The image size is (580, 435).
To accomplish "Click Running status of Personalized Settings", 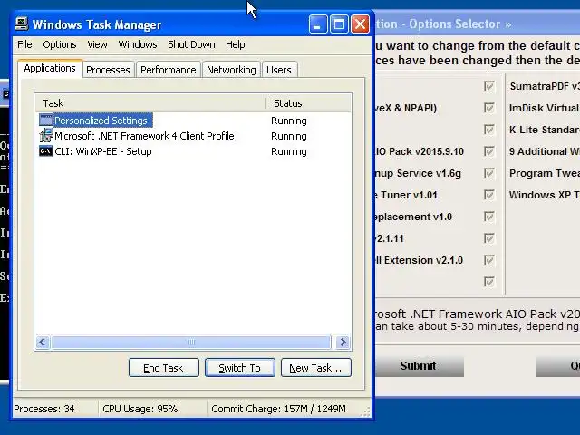I will coord(289,121).
